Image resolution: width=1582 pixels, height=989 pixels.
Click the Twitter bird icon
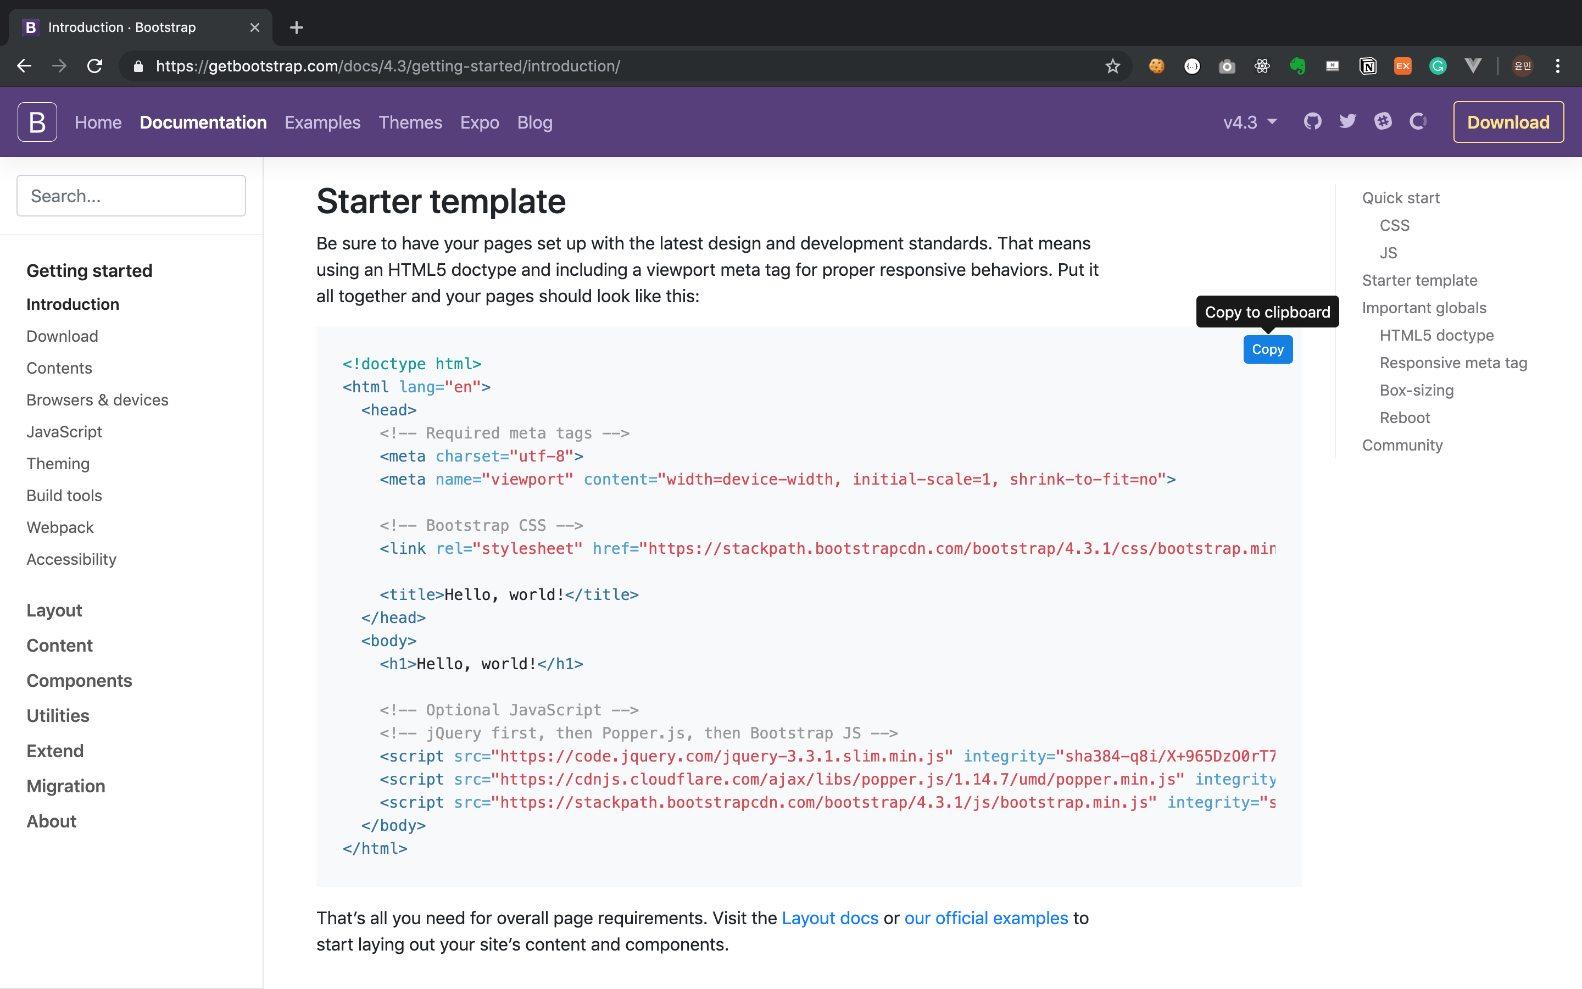coord(1347,121)
